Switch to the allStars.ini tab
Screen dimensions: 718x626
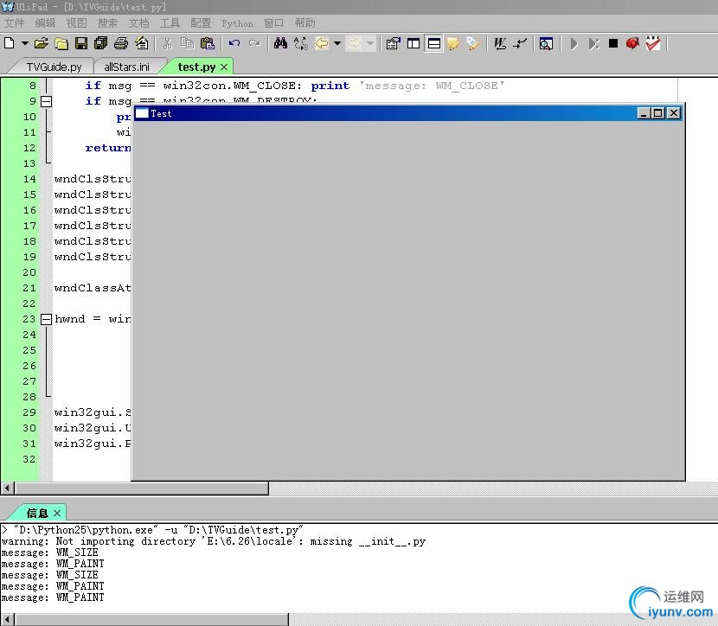[126, 67]
